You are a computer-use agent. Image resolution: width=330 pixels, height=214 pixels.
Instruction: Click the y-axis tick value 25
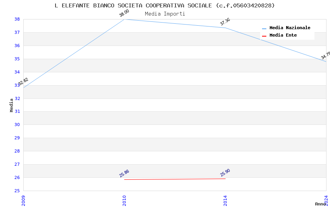point(17,191)
